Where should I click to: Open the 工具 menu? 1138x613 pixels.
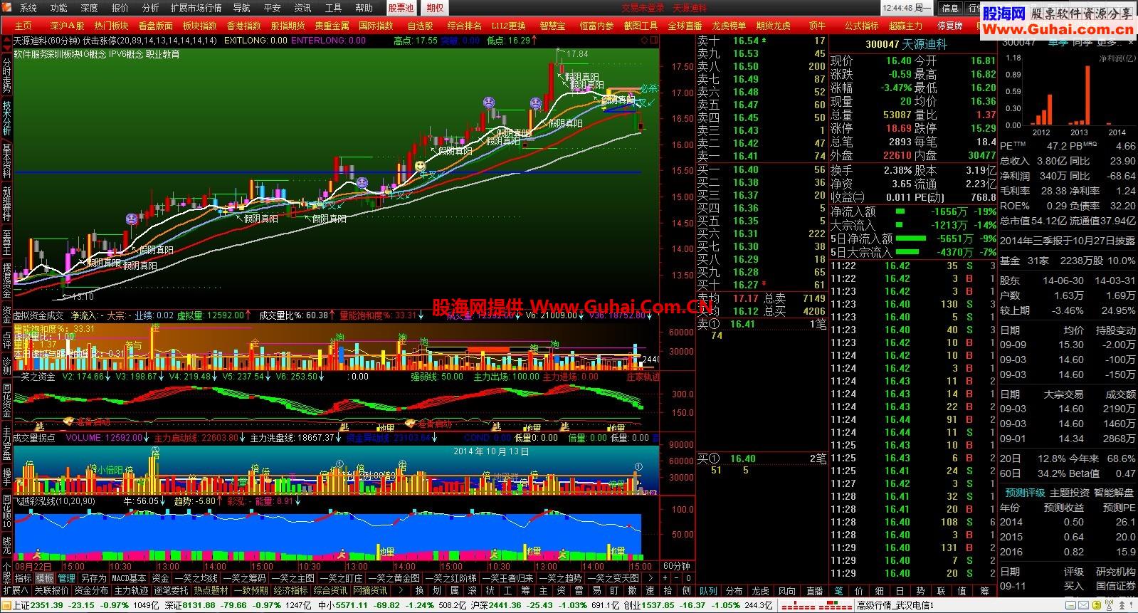[x=333, y=8]
